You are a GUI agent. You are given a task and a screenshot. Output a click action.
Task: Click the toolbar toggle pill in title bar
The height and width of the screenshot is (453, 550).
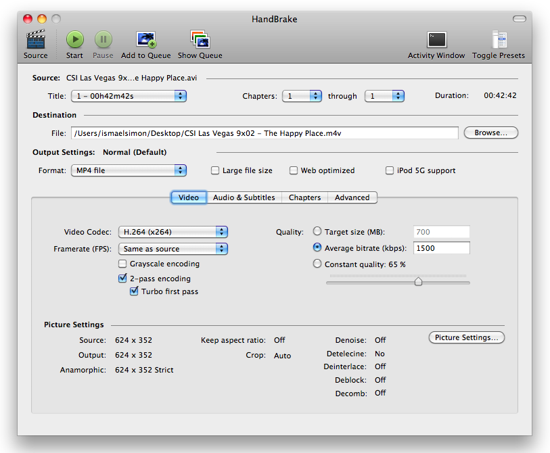[x=519, y=19]
